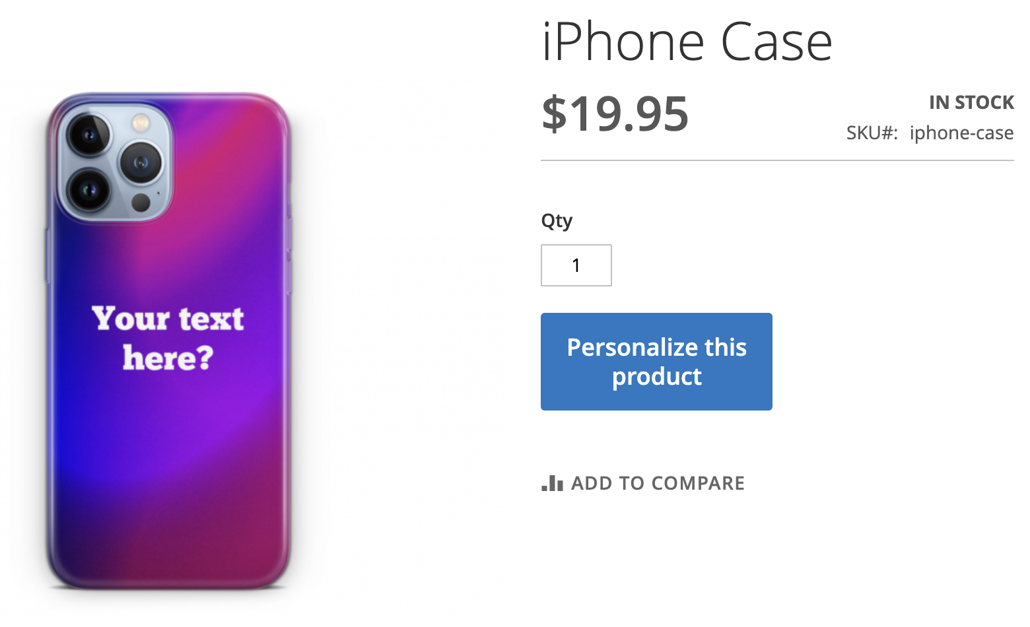Click the 'SKU#:' label

pyautogui.click(x=872, y=133)
